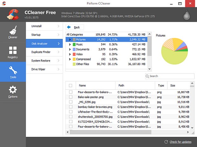Image resolution: width=197 pixels, height=147 pixels.
Task: Click the red Video color swatch
Action: [x=74, y=54]
